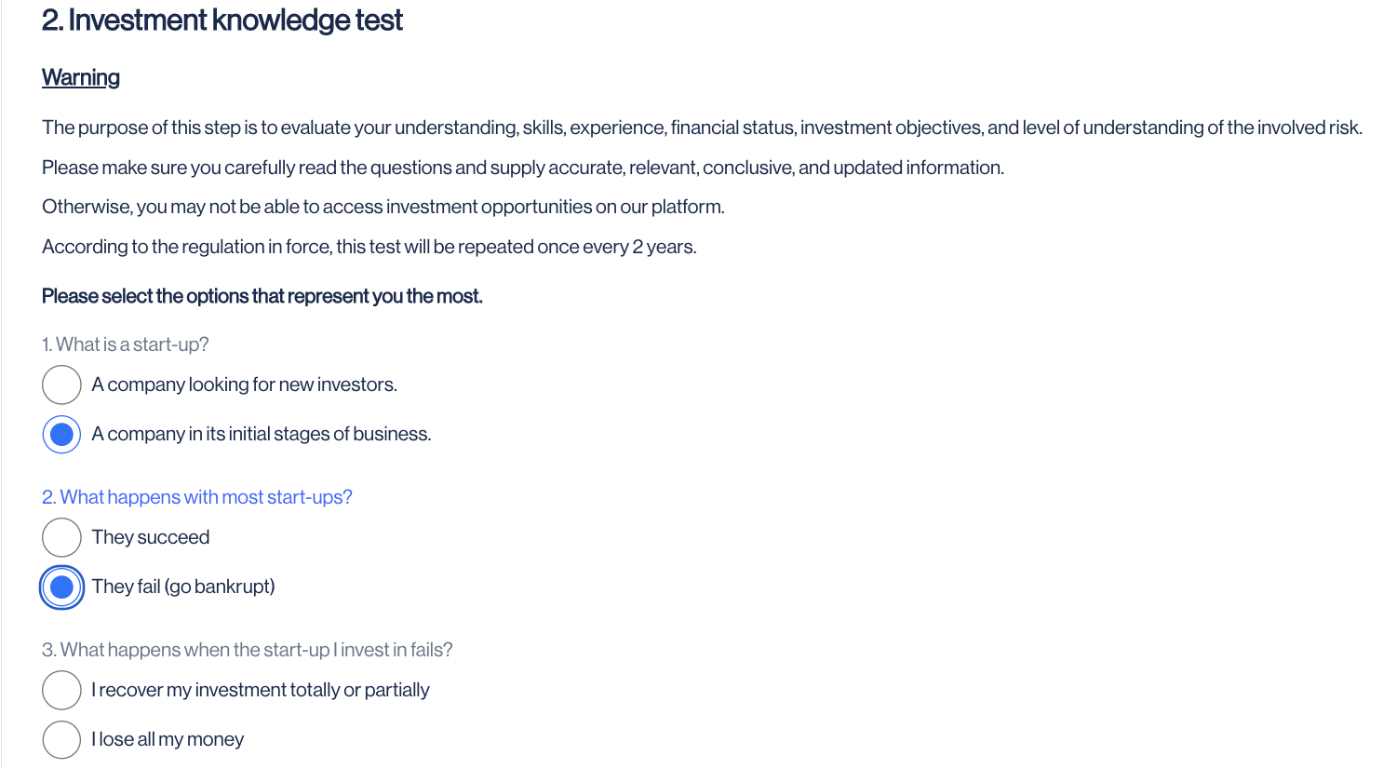Choose the 'They succeed' radio circle

(61, 537)
